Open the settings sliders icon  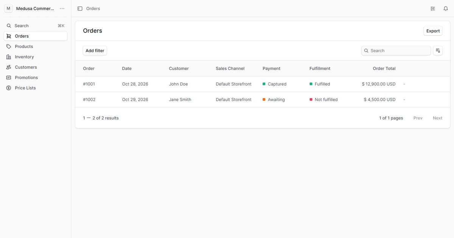click(433, 9)
